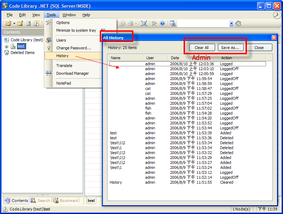
Task: Click the printer toolbar icon
Action: (130, 24)
